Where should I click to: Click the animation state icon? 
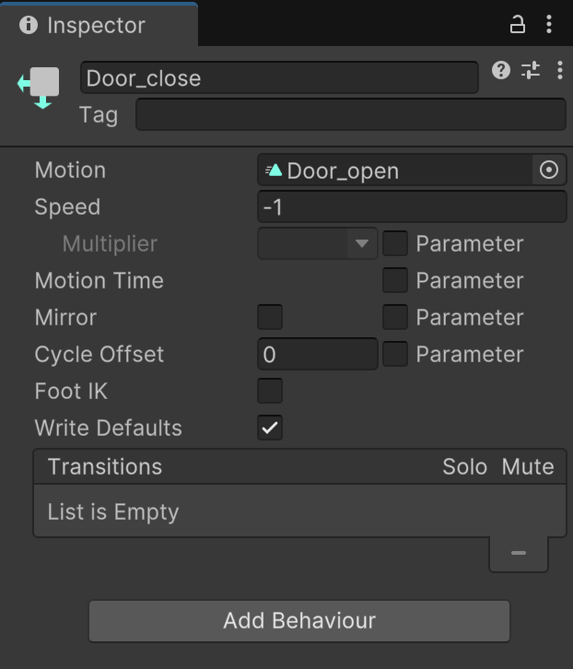tap(39, 87)
